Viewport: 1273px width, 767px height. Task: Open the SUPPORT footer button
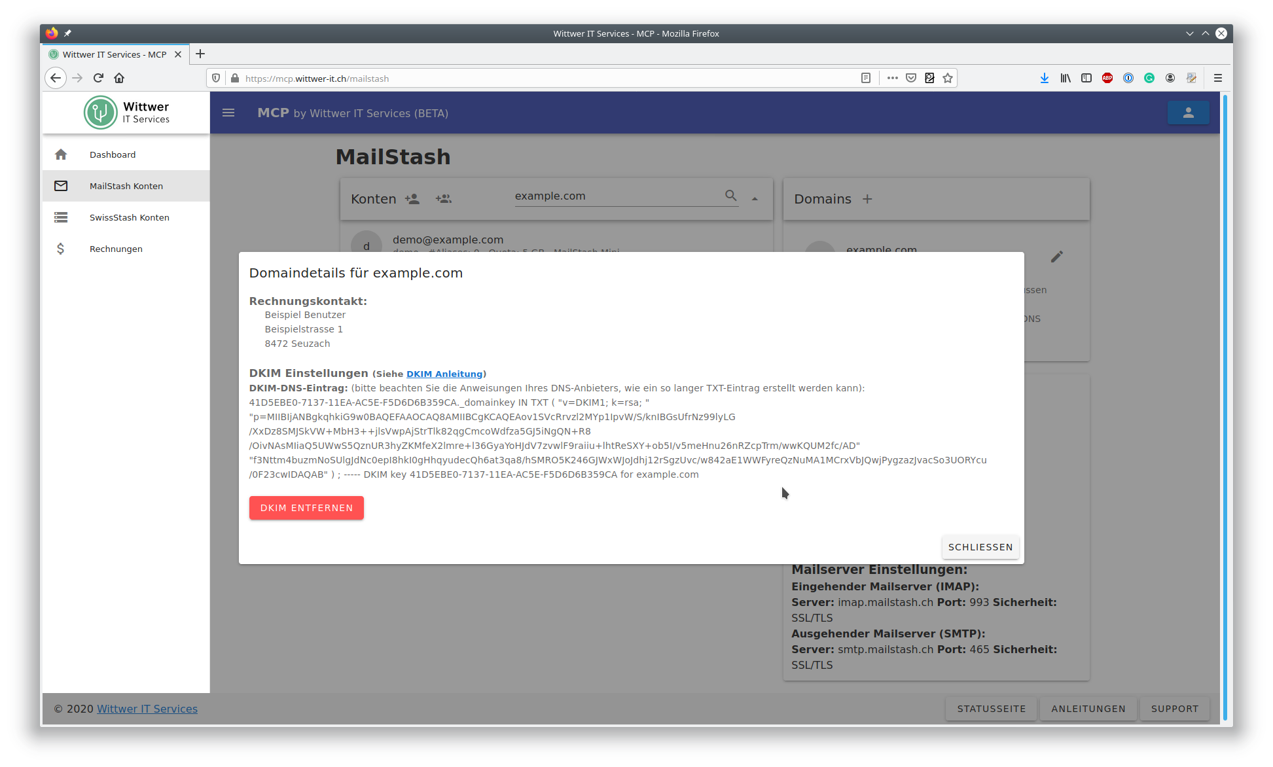pos(1175,709)
